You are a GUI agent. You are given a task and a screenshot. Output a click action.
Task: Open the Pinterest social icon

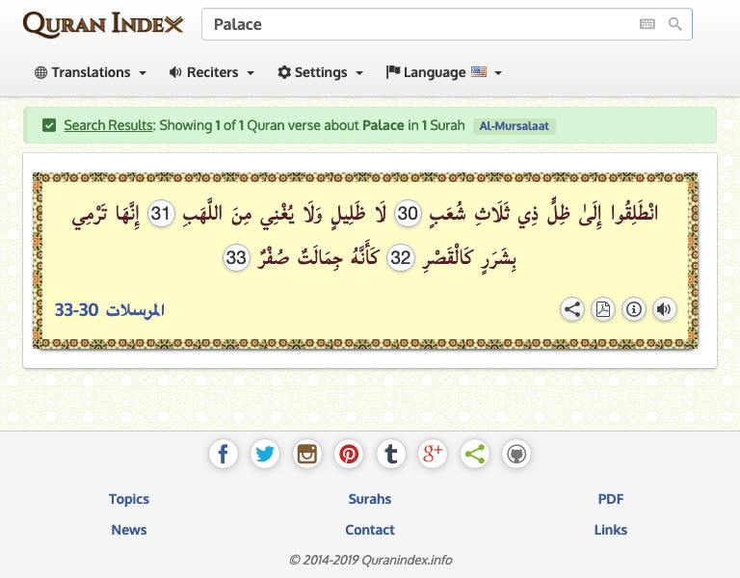tap(349, 454)
